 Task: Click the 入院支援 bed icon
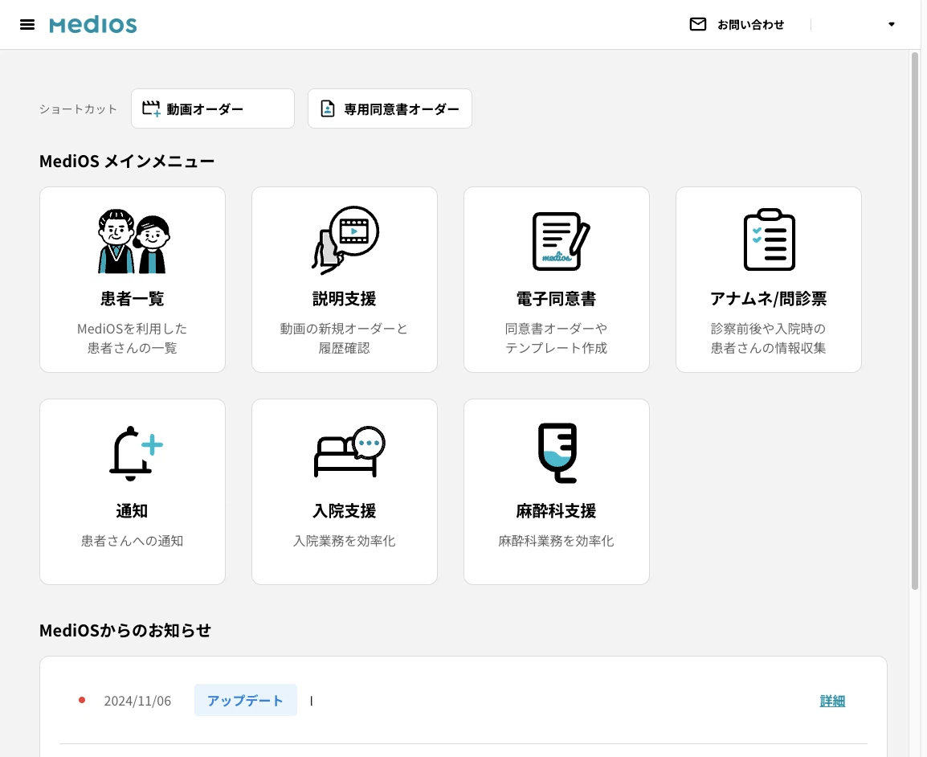click(x=349, y=452)
